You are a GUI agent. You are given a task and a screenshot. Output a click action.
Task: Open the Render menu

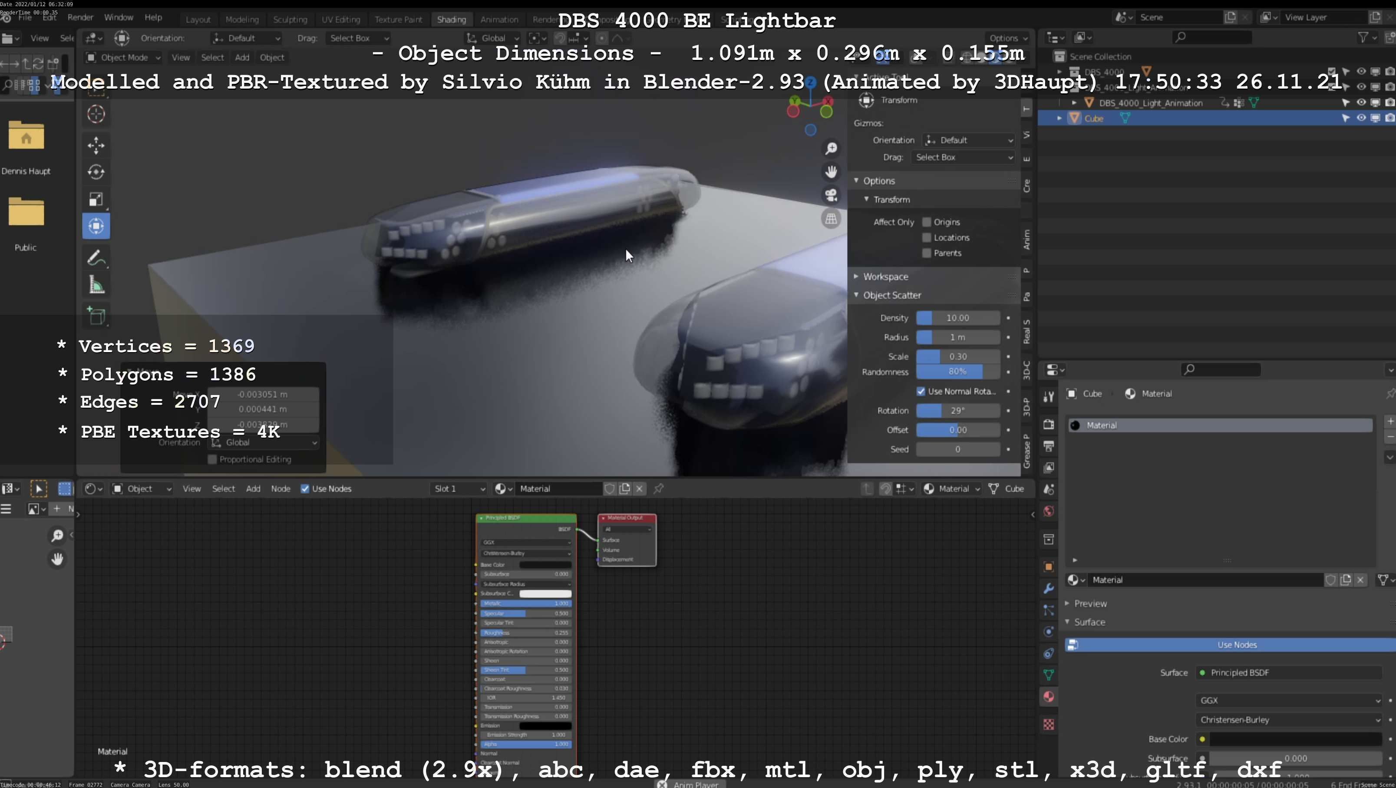[80, 17]
